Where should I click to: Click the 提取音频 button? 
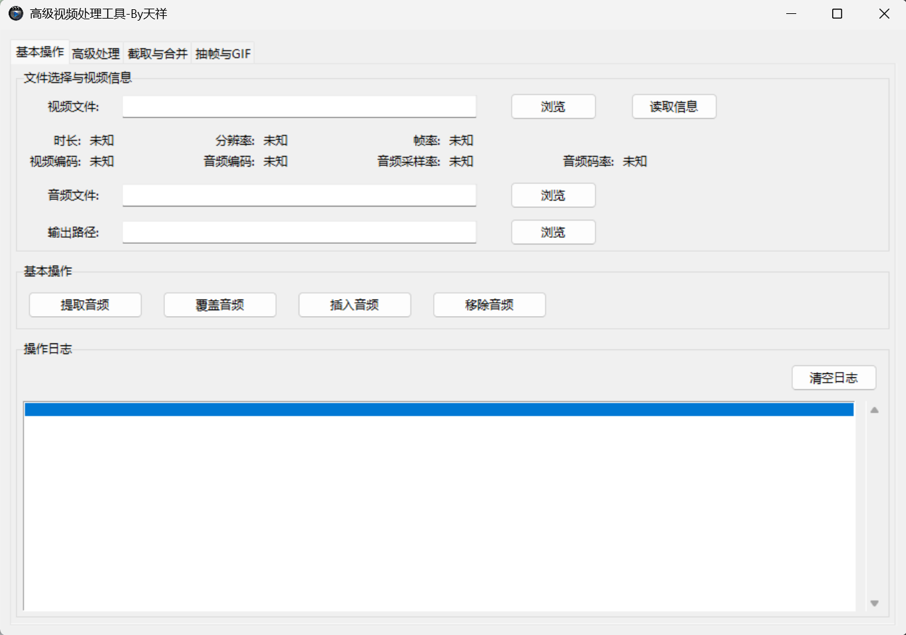[x=84, y=304]
